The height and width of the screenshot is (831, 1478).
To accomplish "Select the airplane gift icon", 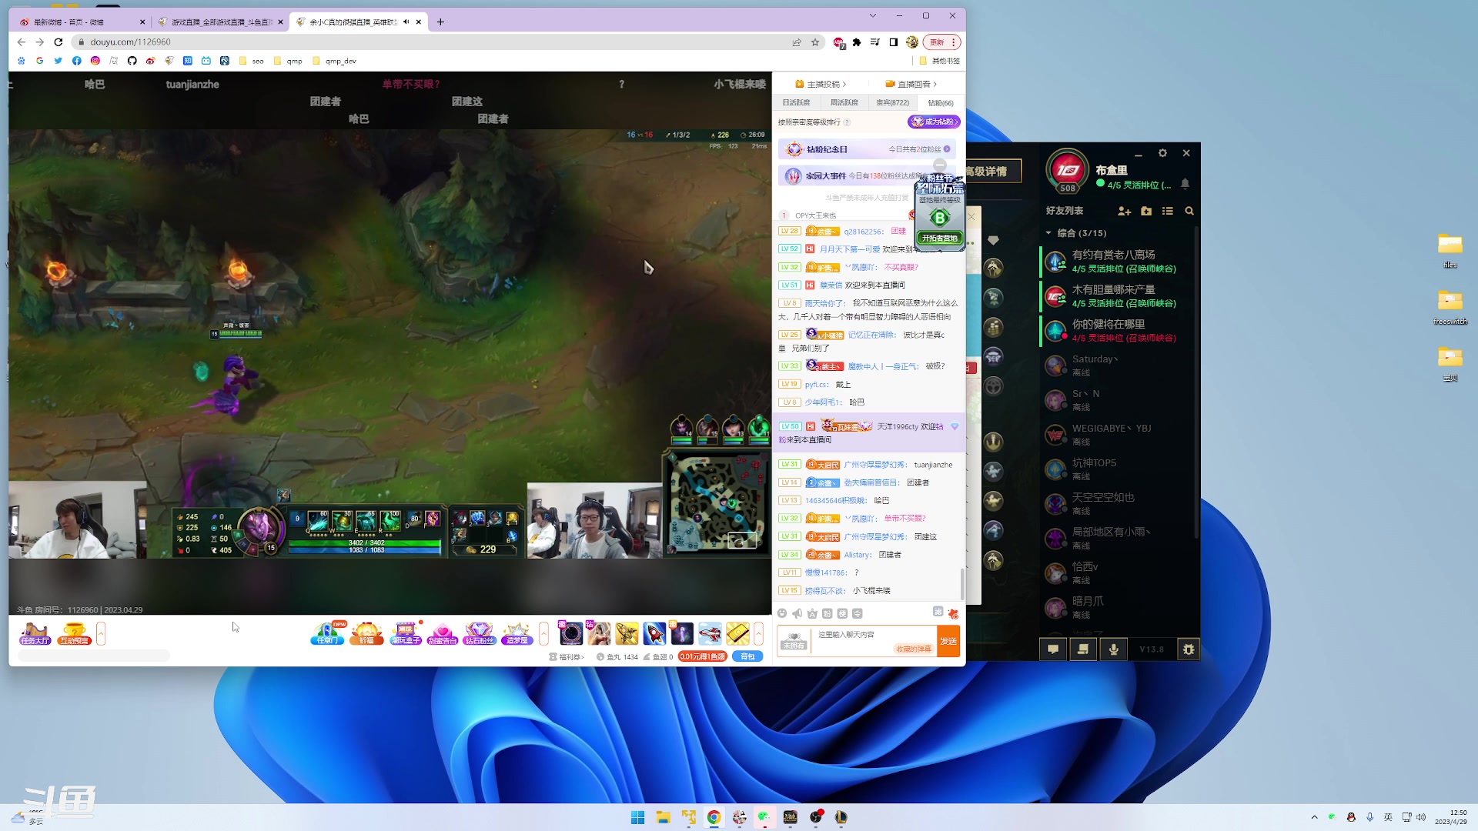I will [x=710, y=633].
